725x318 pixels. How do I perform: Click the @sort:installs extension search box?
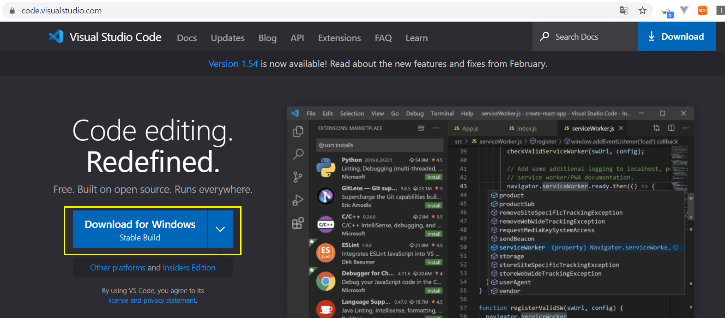tap(380, 145)
